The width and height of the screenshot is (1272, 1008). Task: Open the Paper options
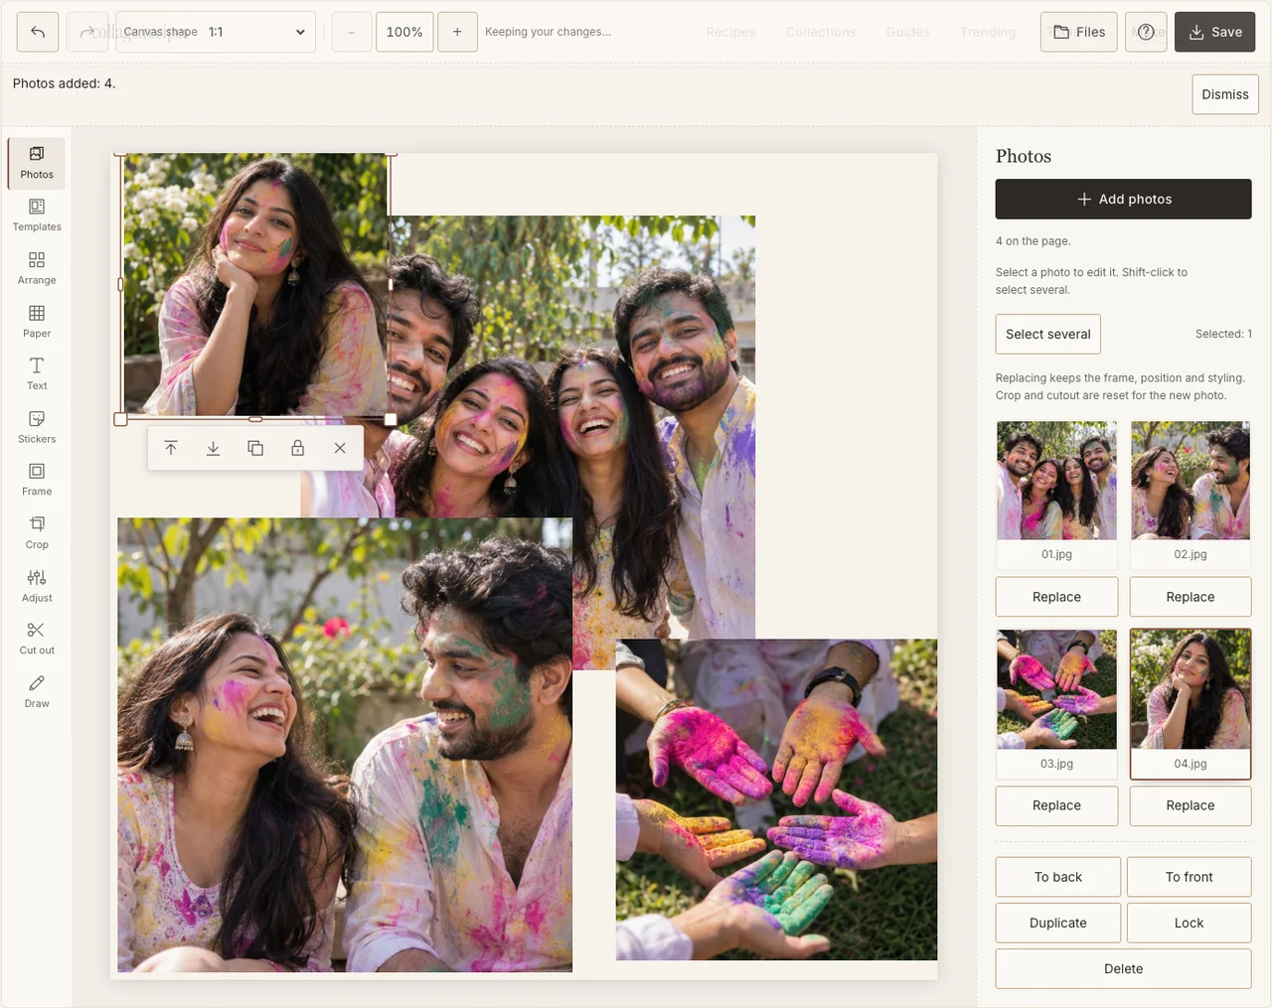click(37, 322)
